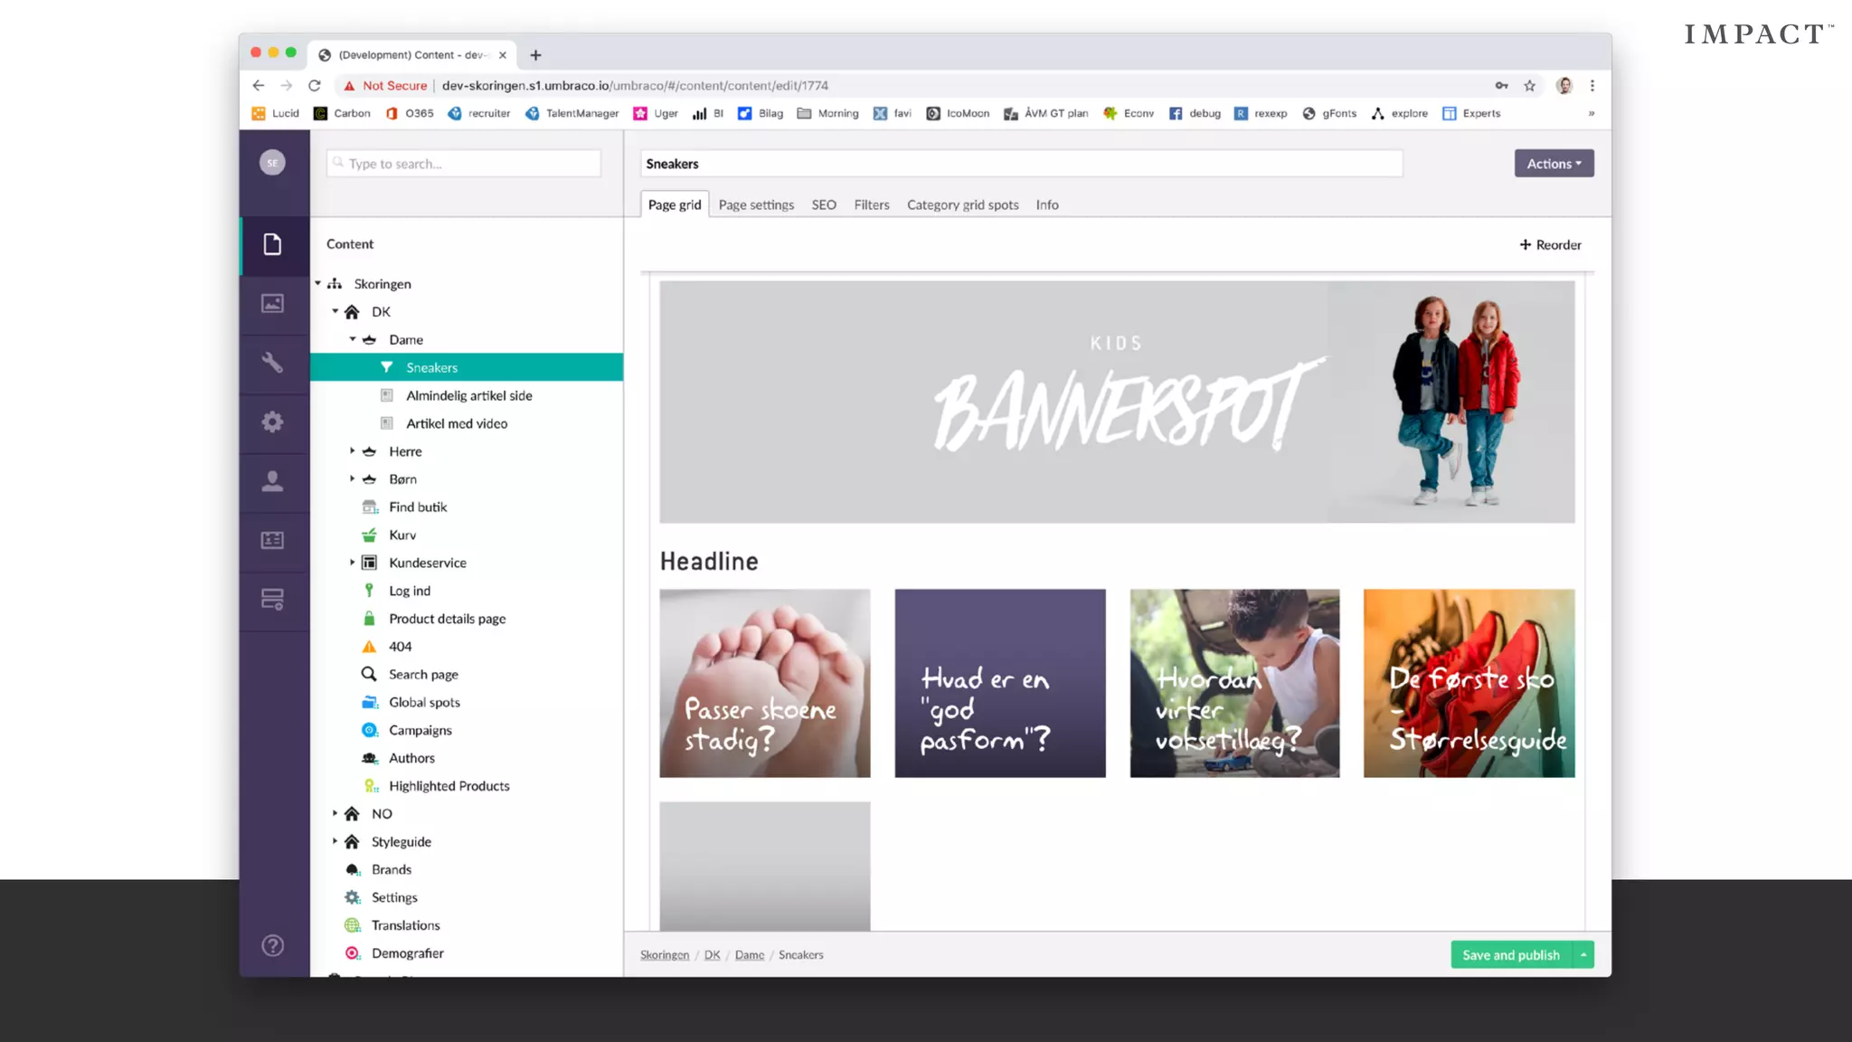Click the Help question mark icon

[x=272, y=945]
